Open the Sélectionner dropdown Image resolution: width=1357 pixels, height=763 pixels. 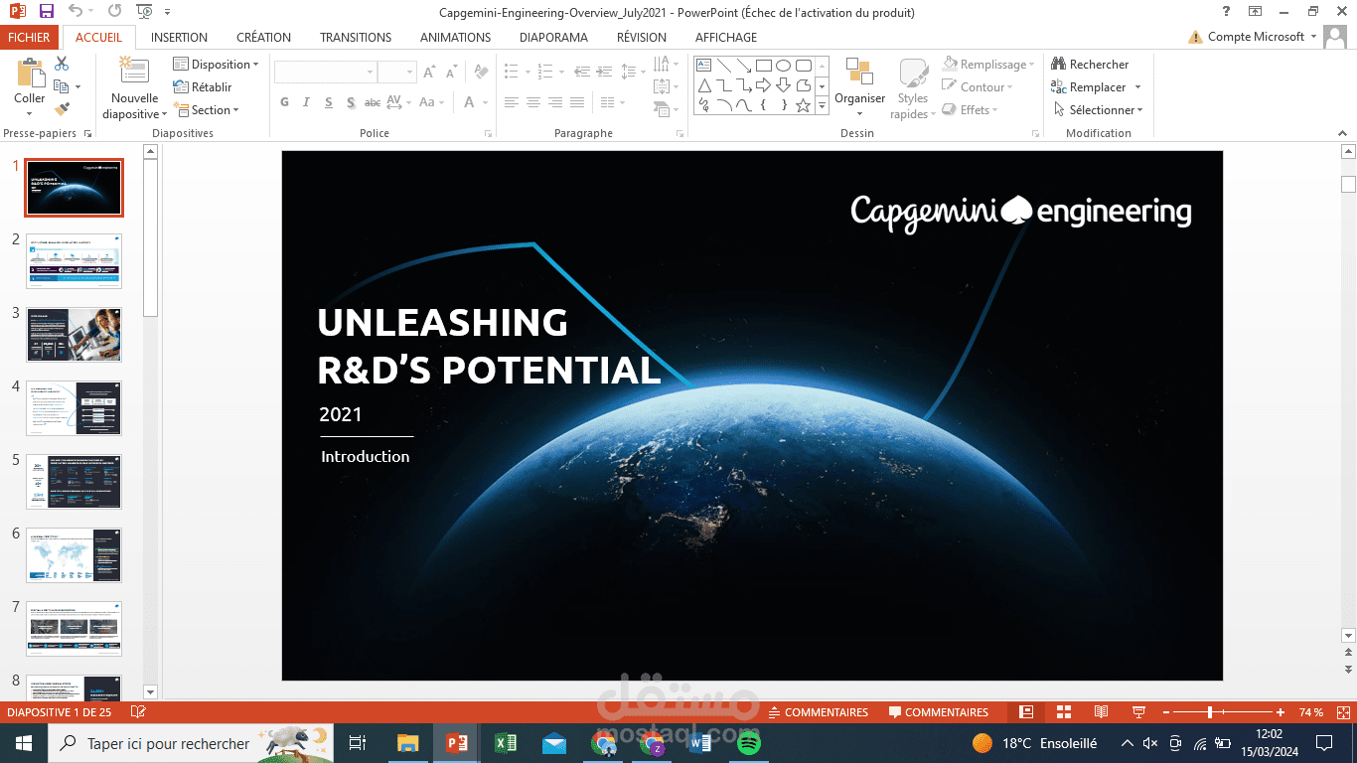pos(1098,110)
